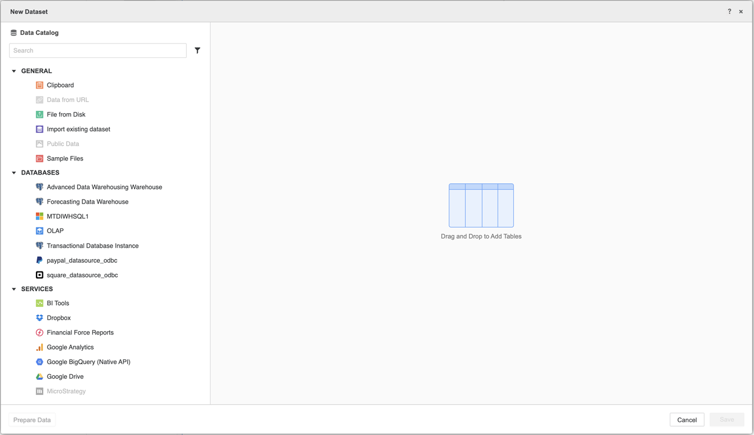
Task: Collapse the DATABASES section
Action: [14, 173]
